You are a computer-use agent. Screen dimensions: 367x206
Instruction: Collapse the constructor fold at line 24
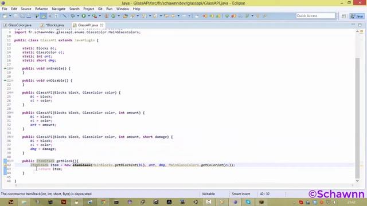(x=13, y=93)
